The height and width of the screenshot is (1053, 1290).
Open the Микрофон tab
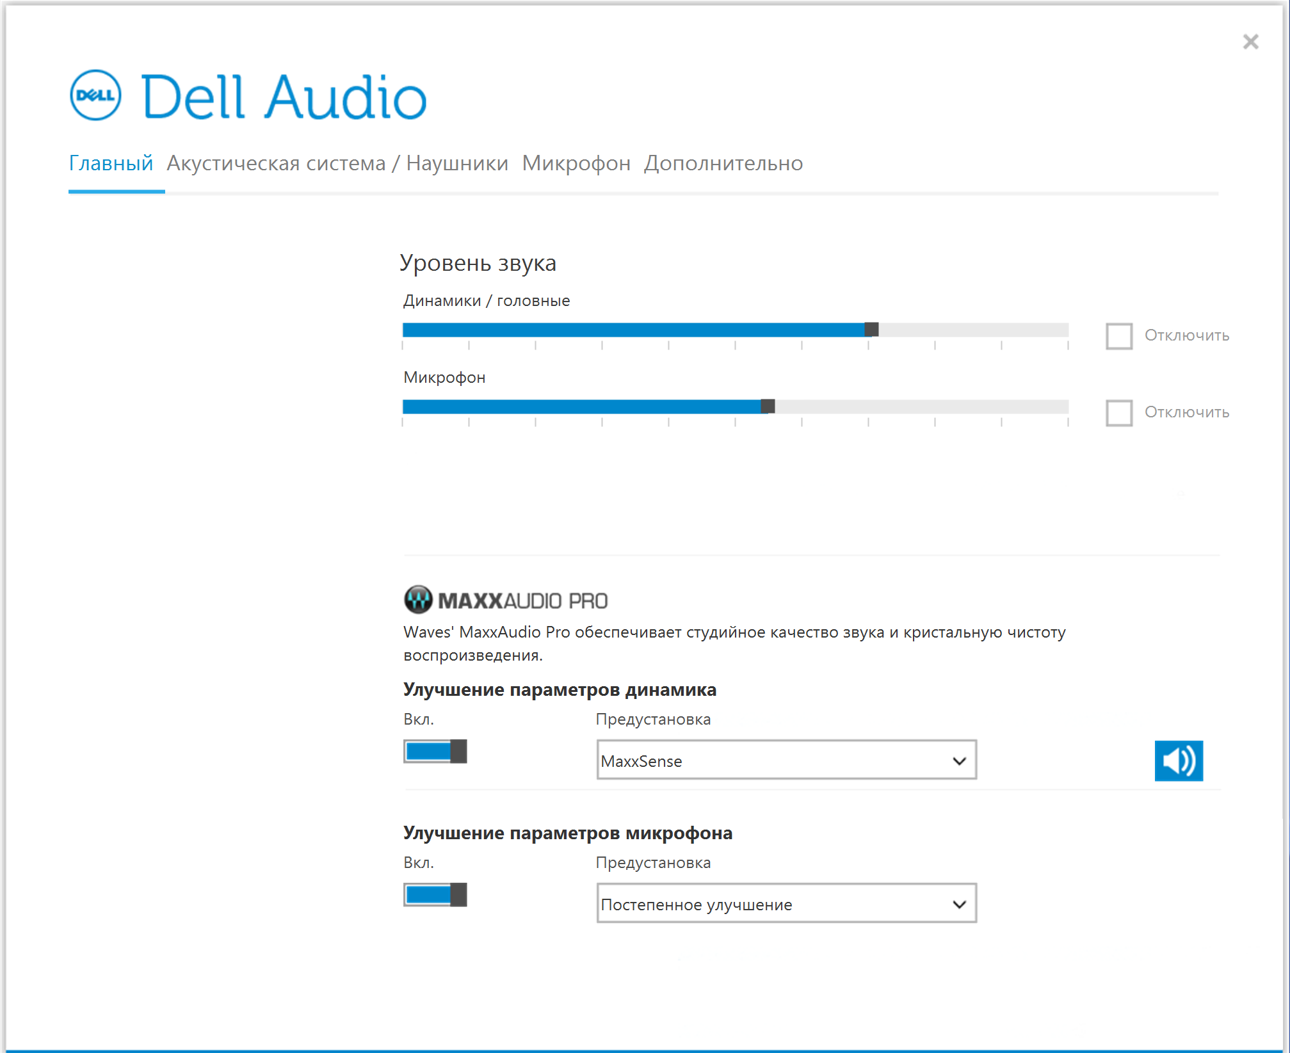(576, 163)
